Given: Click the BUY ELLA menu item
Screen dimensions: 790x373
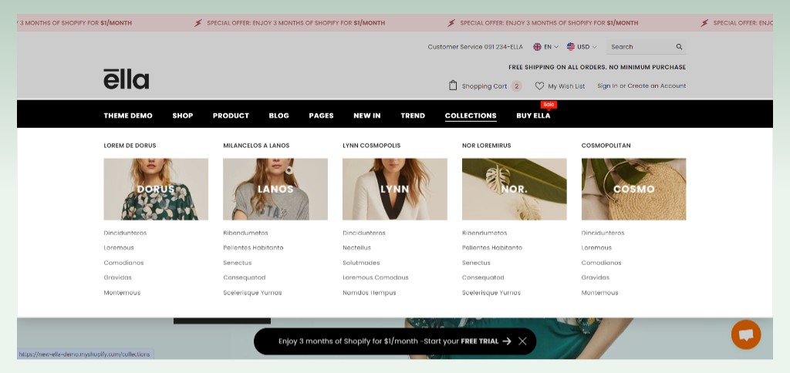Looking at the screenshot, I should (533, 116).
